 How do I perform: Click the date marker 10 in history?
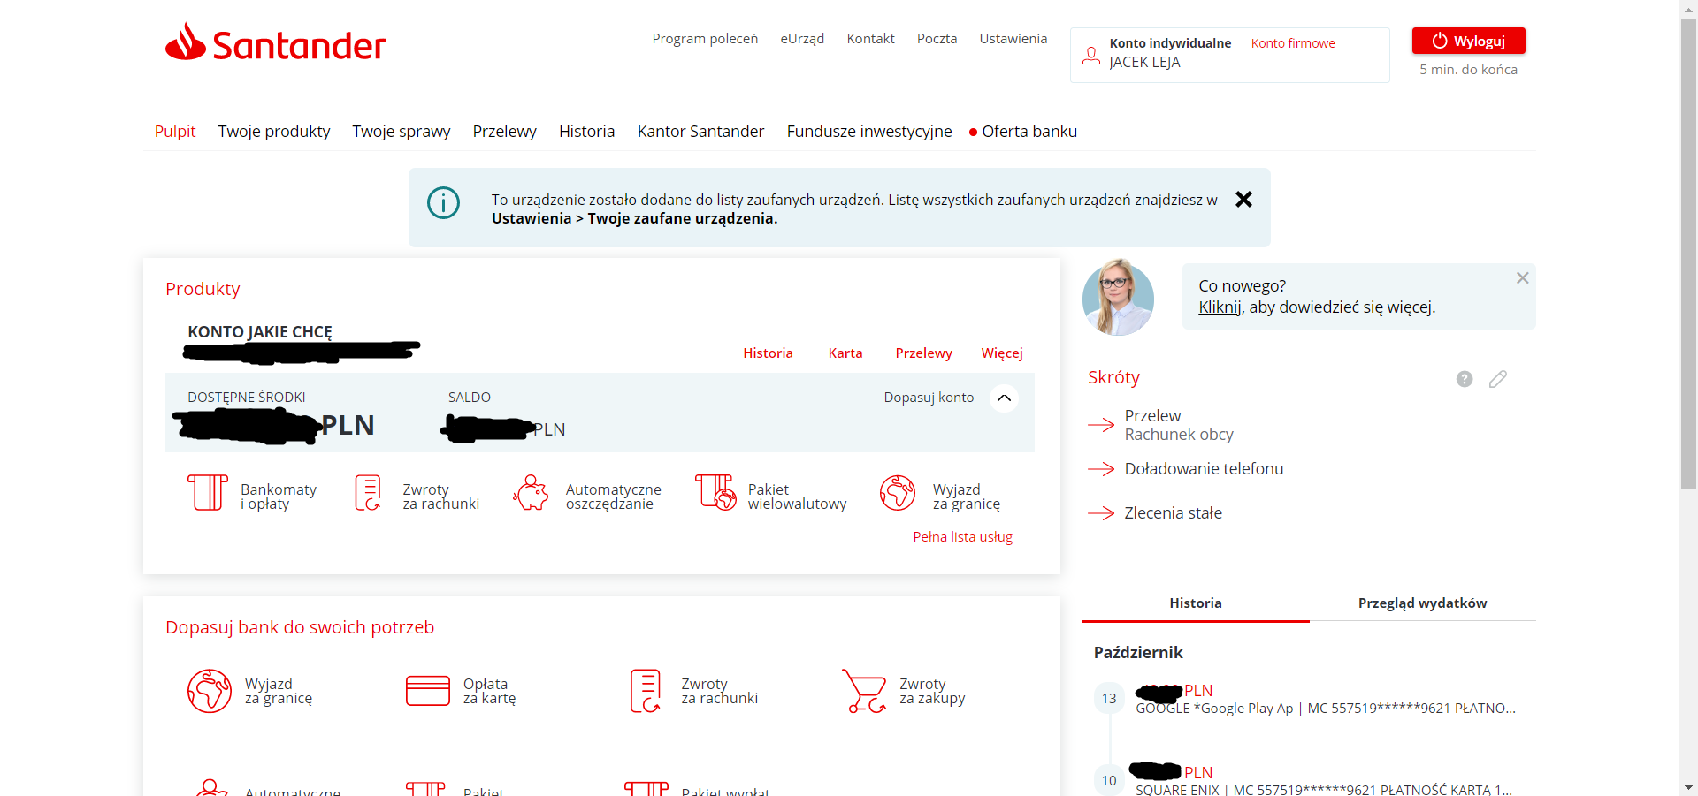coord(1109,780)
